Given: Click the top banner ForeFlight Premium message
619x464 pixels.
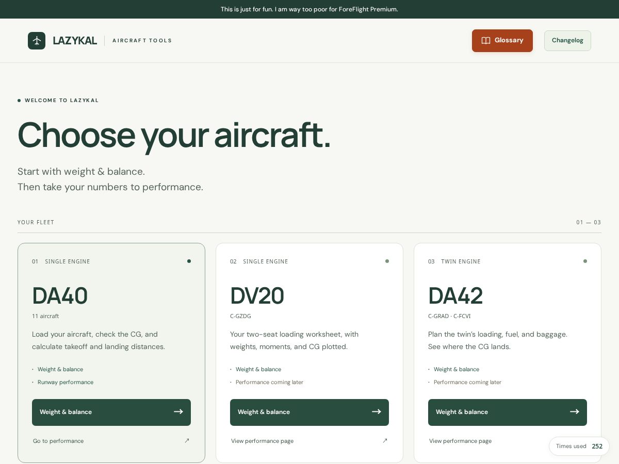Looking at the screenshot, I should click(309, 9).
